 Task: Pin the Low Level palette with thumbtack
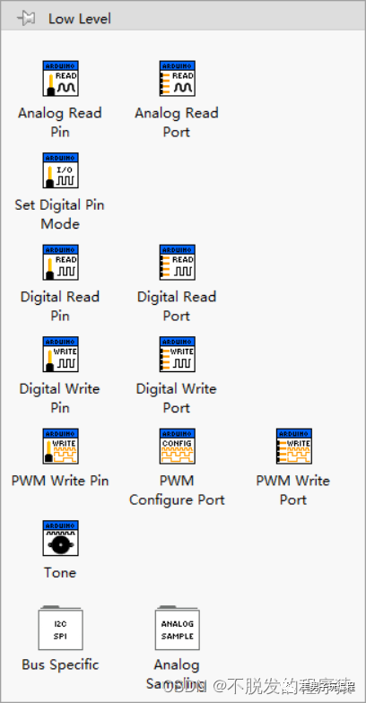25,18
